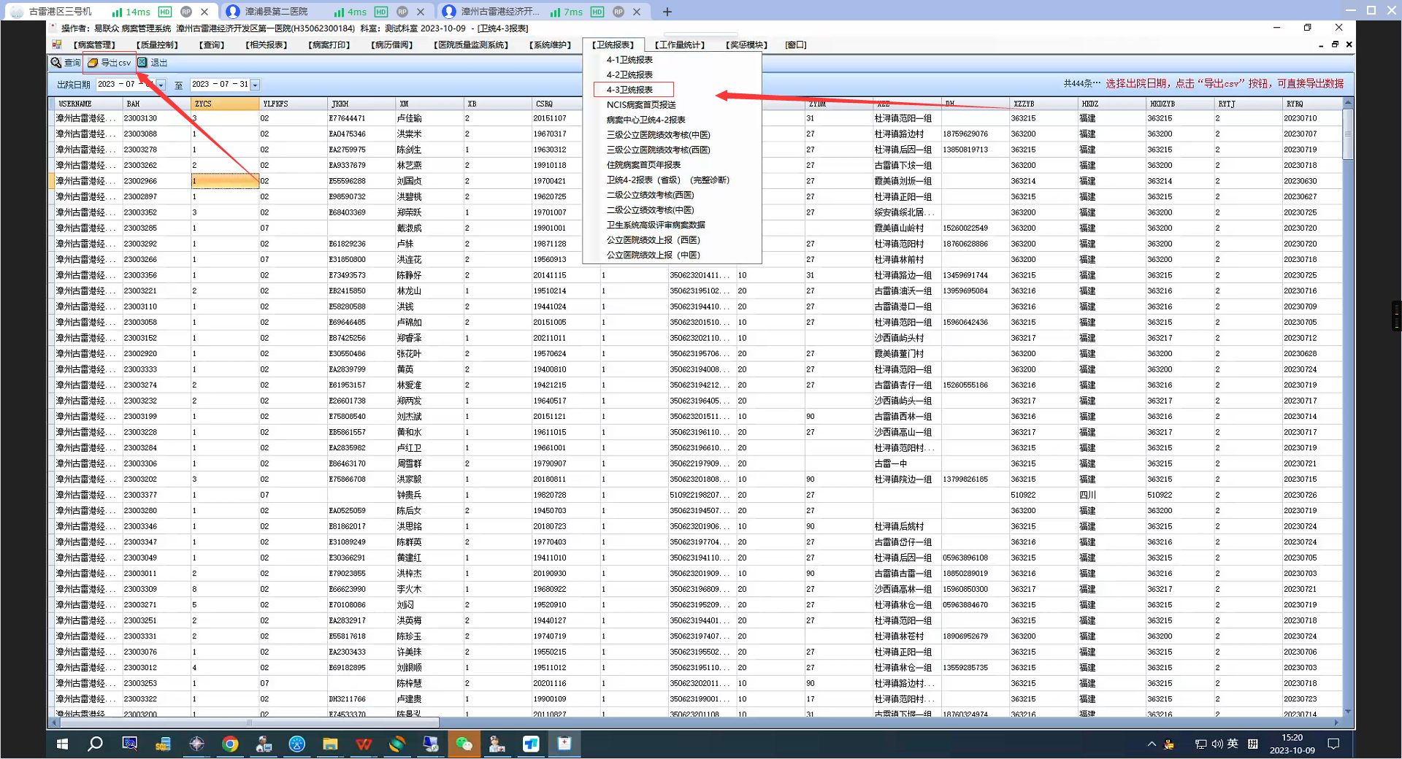Open the green-orange swirl taskbar app
1402x759 pixels.
[x=397, y=744]
